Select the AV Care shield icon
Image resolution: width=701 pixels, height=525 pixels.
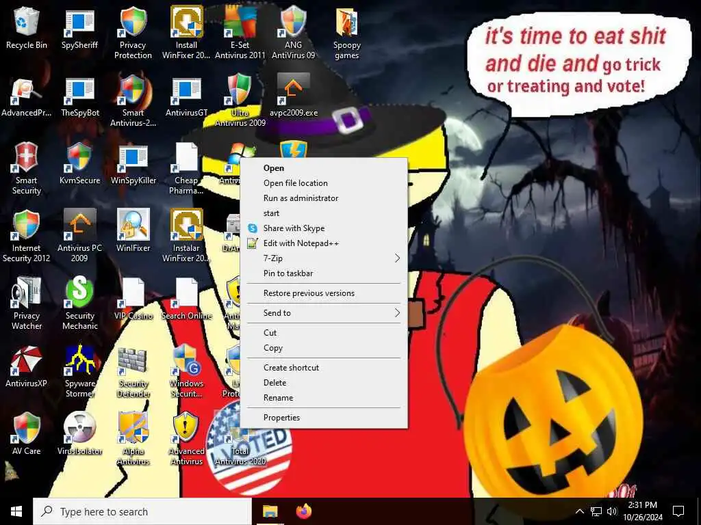(x=27, y=428)
